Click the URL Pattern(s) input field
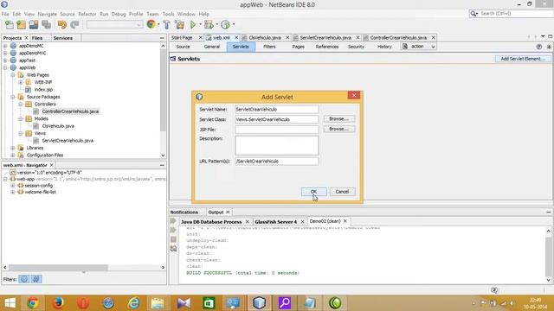This screenshot has height=311, width=554. click(x=277, y=162)
